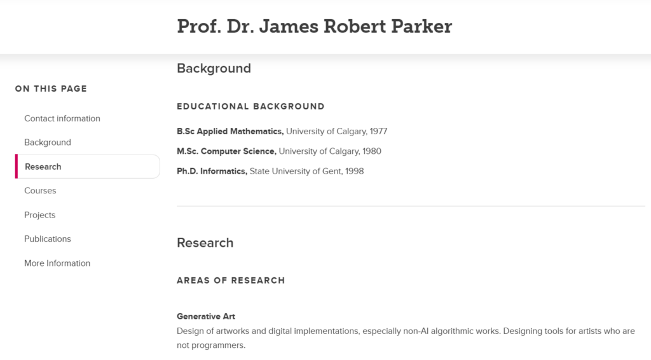Navigate to Projects in the sidebar
Image resolution: width=651 pixels, height=360 pixels.
coord(39,215)
